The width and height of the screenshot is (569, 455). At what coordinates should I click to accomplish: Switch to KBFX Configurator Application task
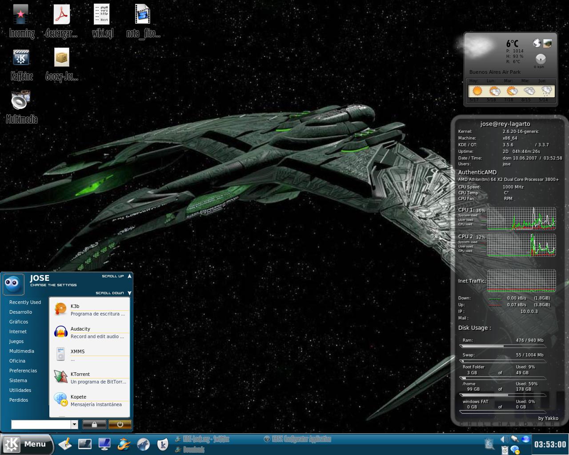click(x=297, y=439)
